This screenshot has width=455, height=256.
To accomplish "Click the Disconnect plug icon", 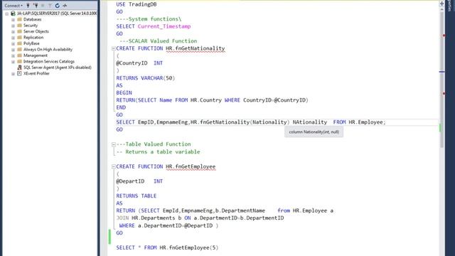I will [x=36, y=5].
